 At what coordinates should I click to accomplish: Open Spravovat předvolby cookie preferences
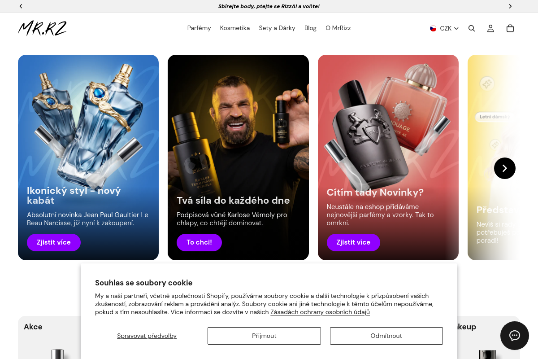point(147,336)
